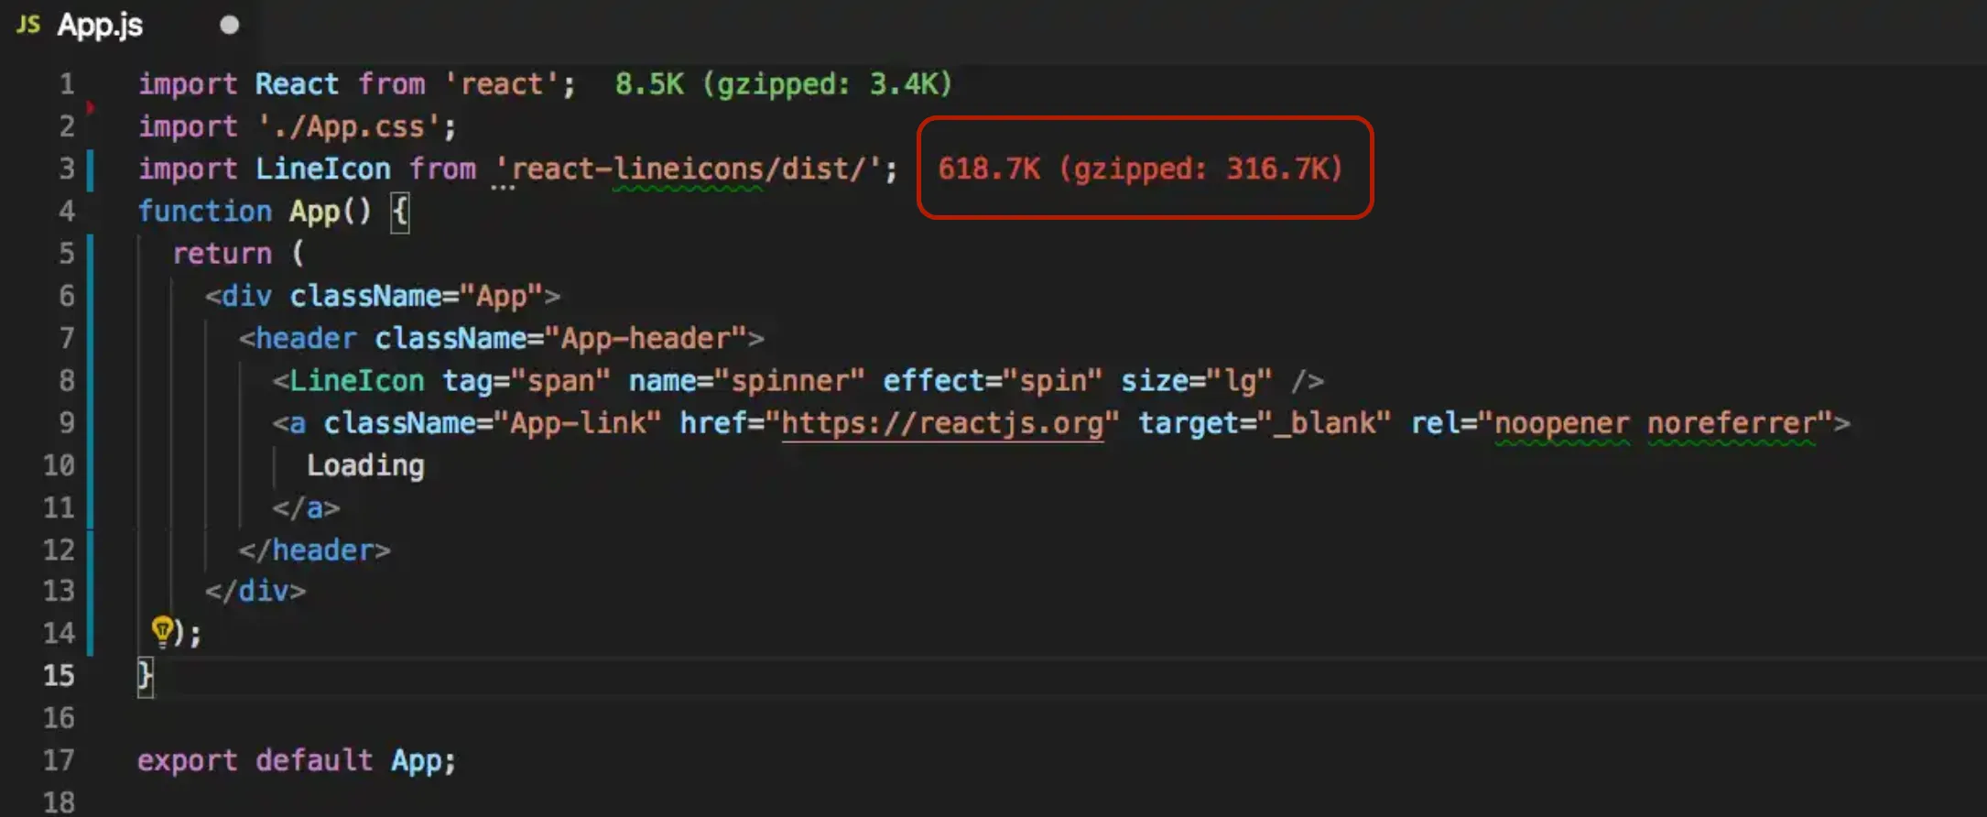
Task: Click the lightbulb quick-fix icon on line 14
Action: (x=162, y=630)
